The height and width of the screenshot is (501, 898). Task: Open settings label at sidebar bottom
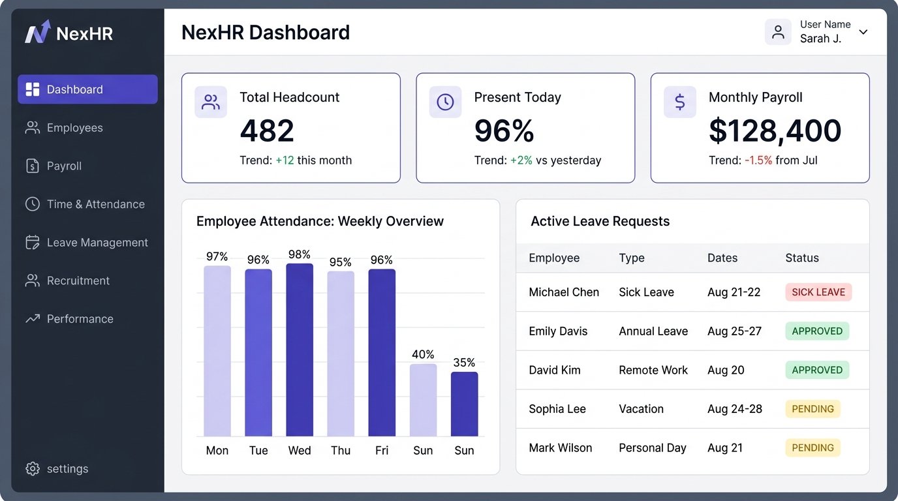(67, 469)
